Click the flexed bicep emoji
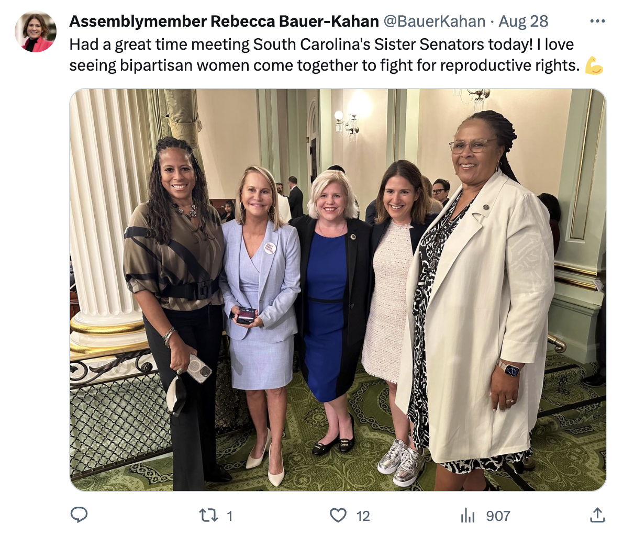 point(594,65)
